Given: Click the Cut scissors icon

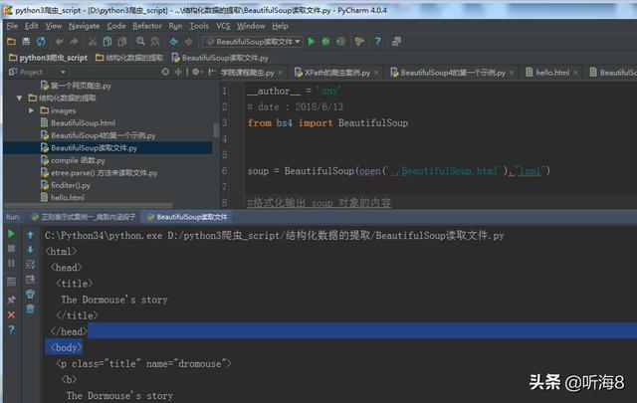Looking at the screenshot, I should (x=93, y=42).
